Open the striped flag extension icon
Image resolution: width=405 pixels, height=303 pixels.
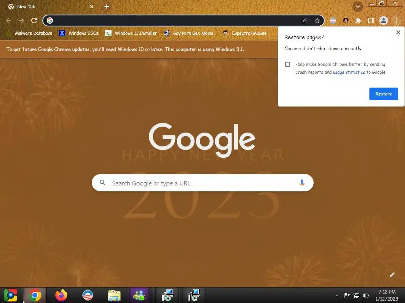[x=333, y=21]
